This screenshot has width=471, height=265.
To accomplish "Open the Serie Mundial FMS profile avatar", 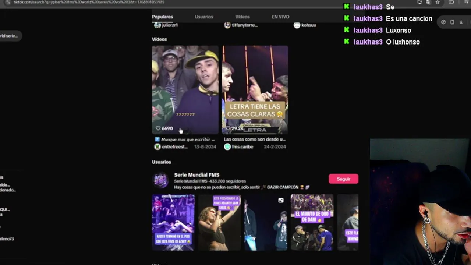I will (x=160, y=180).
